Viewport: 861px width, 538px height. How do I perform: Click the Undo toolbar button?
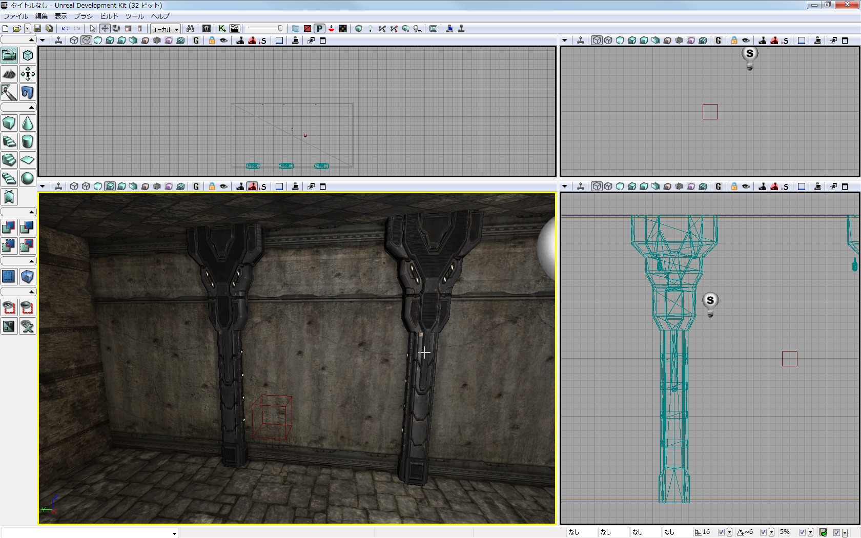(65, 29)
